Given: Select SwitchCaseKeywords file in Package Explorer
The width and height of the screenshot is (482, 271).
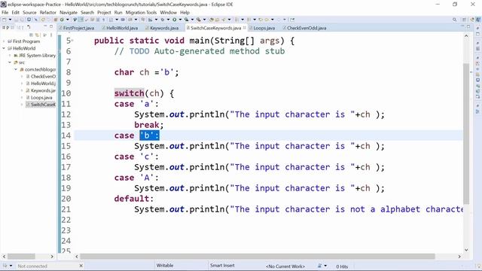Looking at the screenshot, I should pos(41,105).
